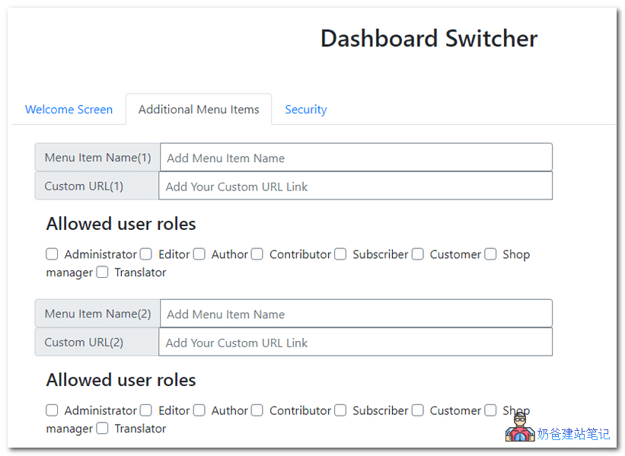Enable the Subscriber role for menu item 1
Viewport: 625px width, 456px height.
340,254
